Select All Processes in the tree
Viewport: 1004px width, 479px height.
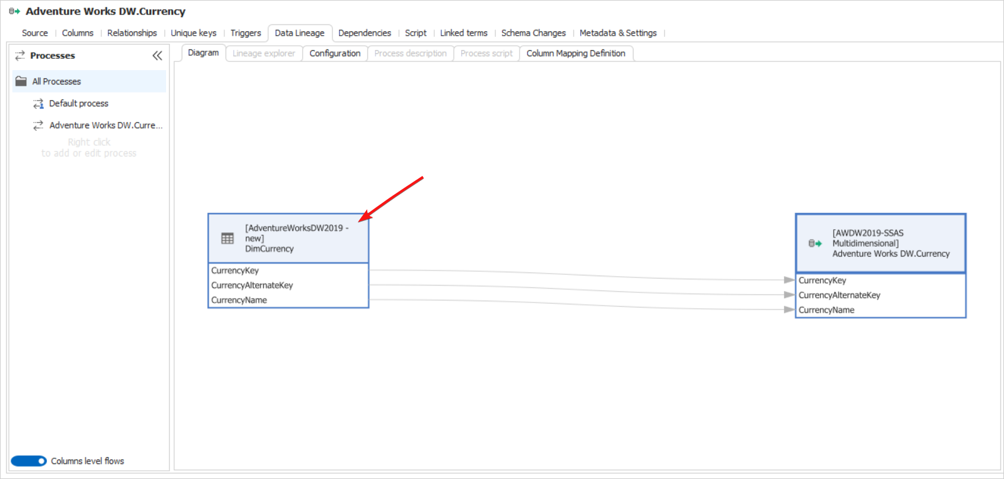(89, 81)
